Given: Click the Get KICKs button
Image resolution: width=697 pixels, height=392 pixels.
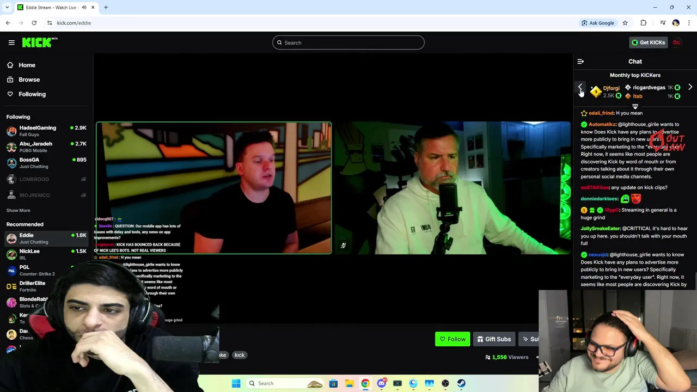Looking at the screenshot, I should (x=647, y=42).
